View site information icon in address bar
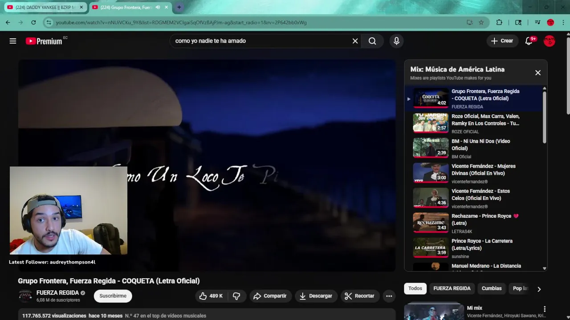This screenshot has height=320, width=570. coord(49,22)
